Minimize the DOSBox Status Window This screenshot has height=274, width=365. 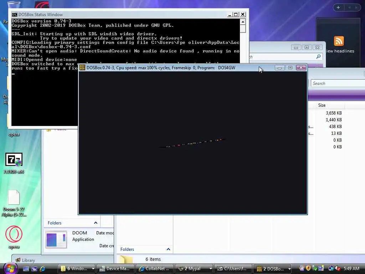click(230, 14)
